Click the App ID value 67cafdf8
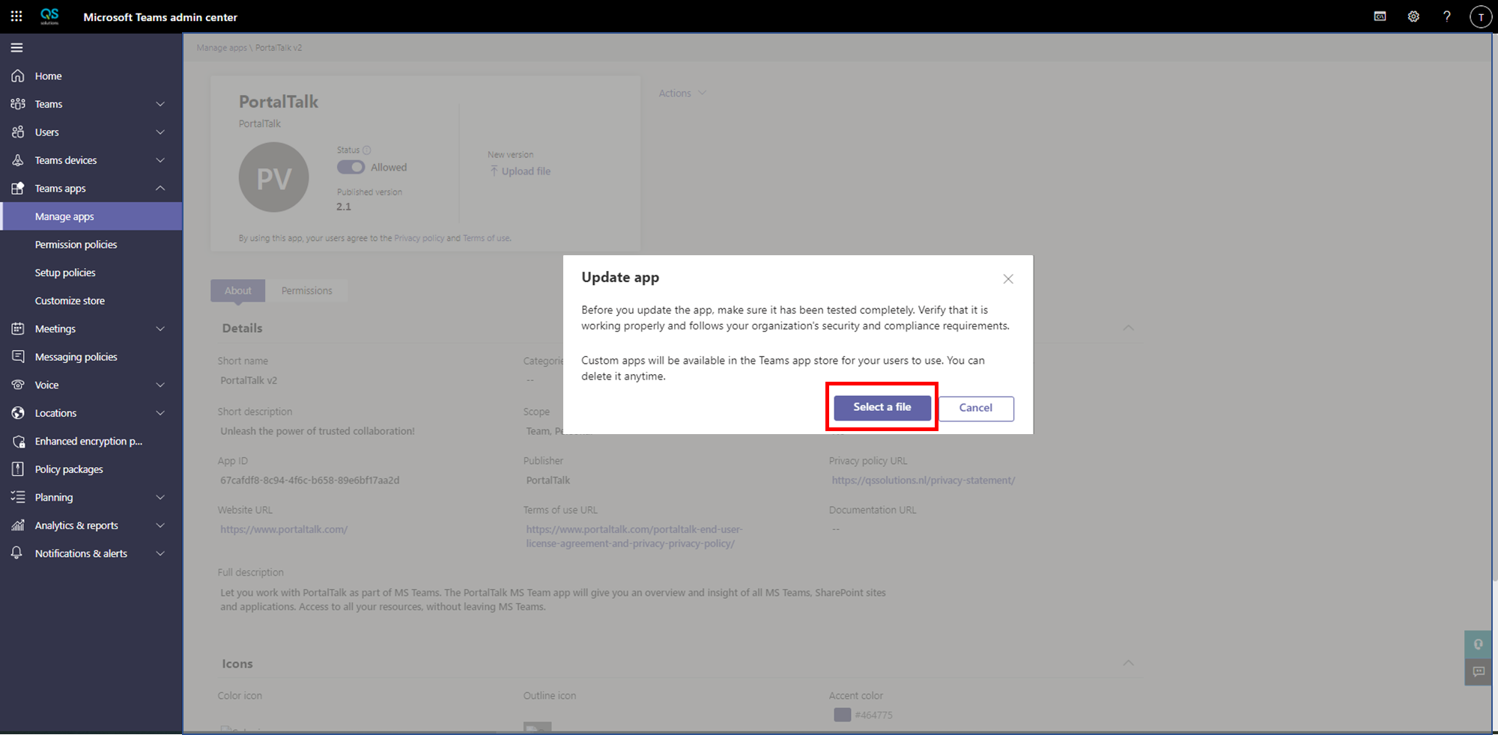 (x=310, y=480)
